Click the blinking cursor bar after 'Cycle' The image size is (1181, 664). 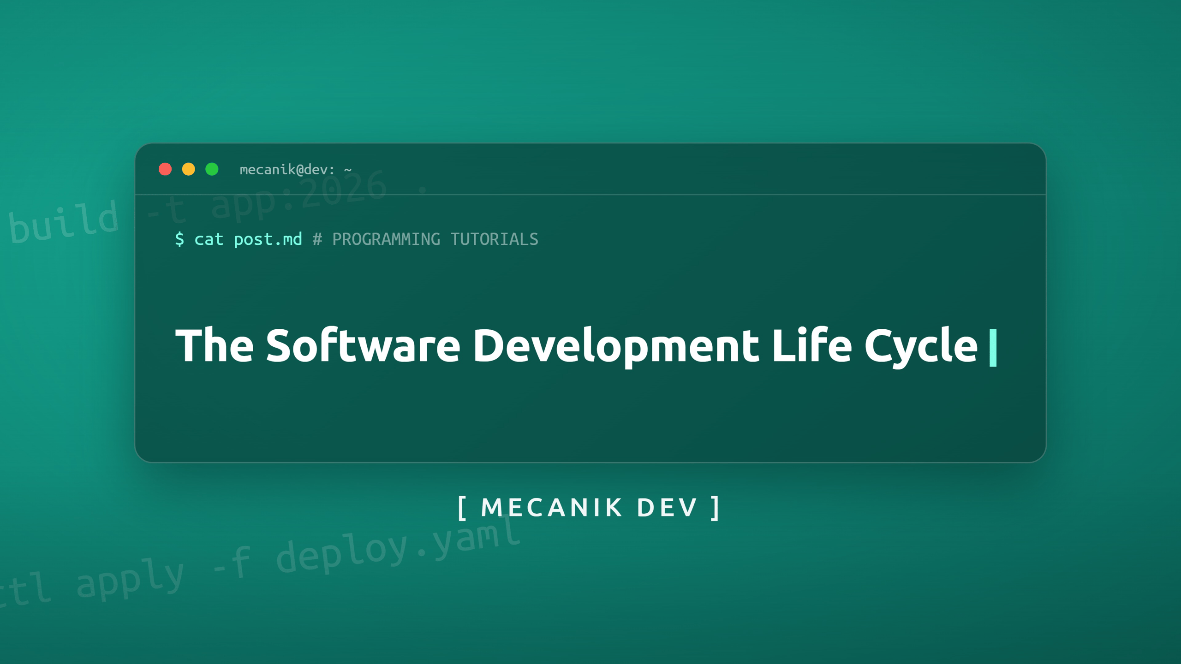click(x=993, y=348)
